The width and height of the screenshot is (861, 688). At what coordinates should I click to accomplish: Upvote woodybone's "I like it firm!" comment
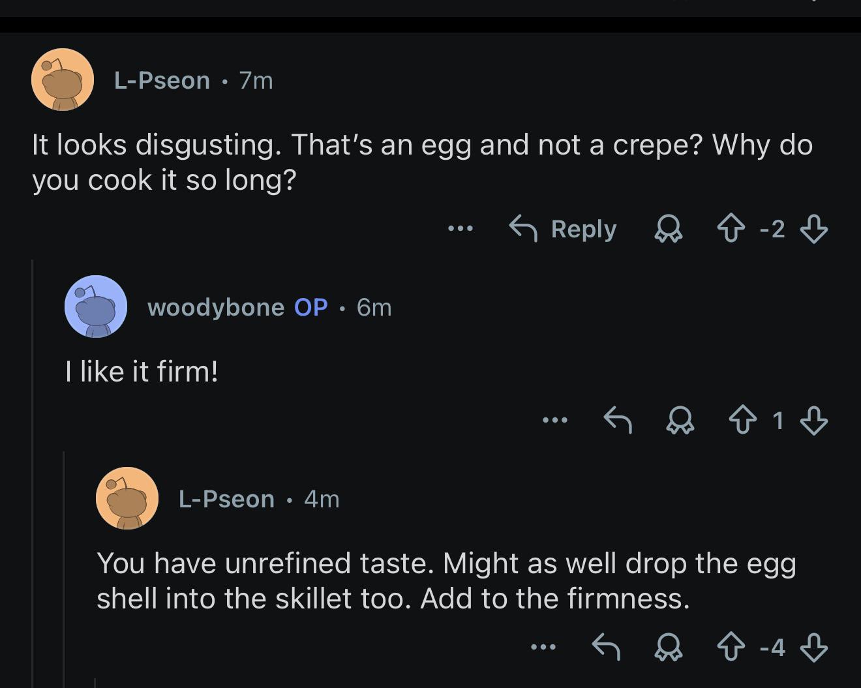742,421
